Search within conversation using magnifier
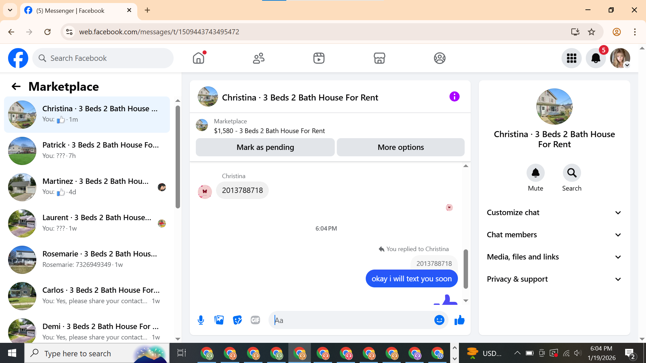This screenshot has height=363, width=646. click(x=572, y=173)
